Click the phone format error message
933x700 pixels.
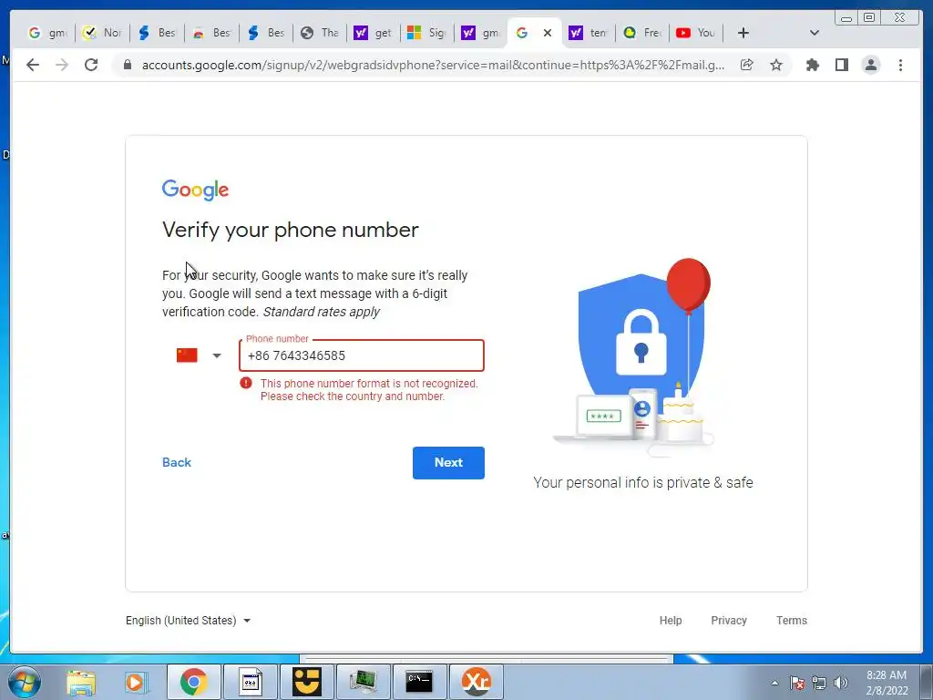pyautogui.click(x=369, y=390)
